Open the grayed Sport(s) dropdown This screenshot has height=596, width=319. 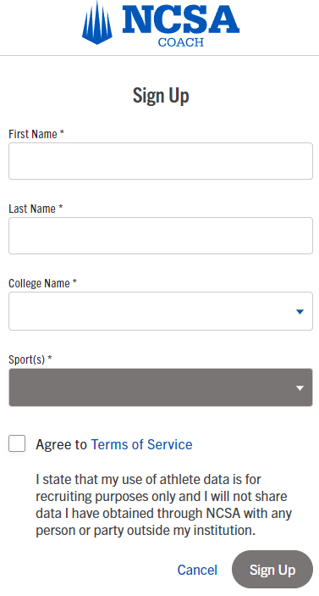(161, 387)
